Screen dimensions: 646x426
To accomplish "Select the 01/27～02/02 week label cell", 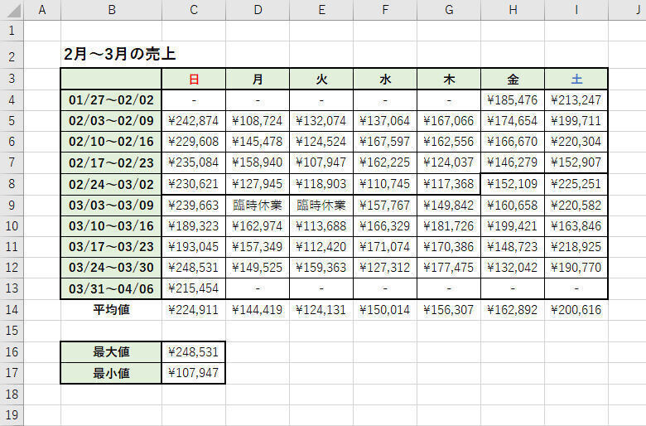I will tap(111, 100).
